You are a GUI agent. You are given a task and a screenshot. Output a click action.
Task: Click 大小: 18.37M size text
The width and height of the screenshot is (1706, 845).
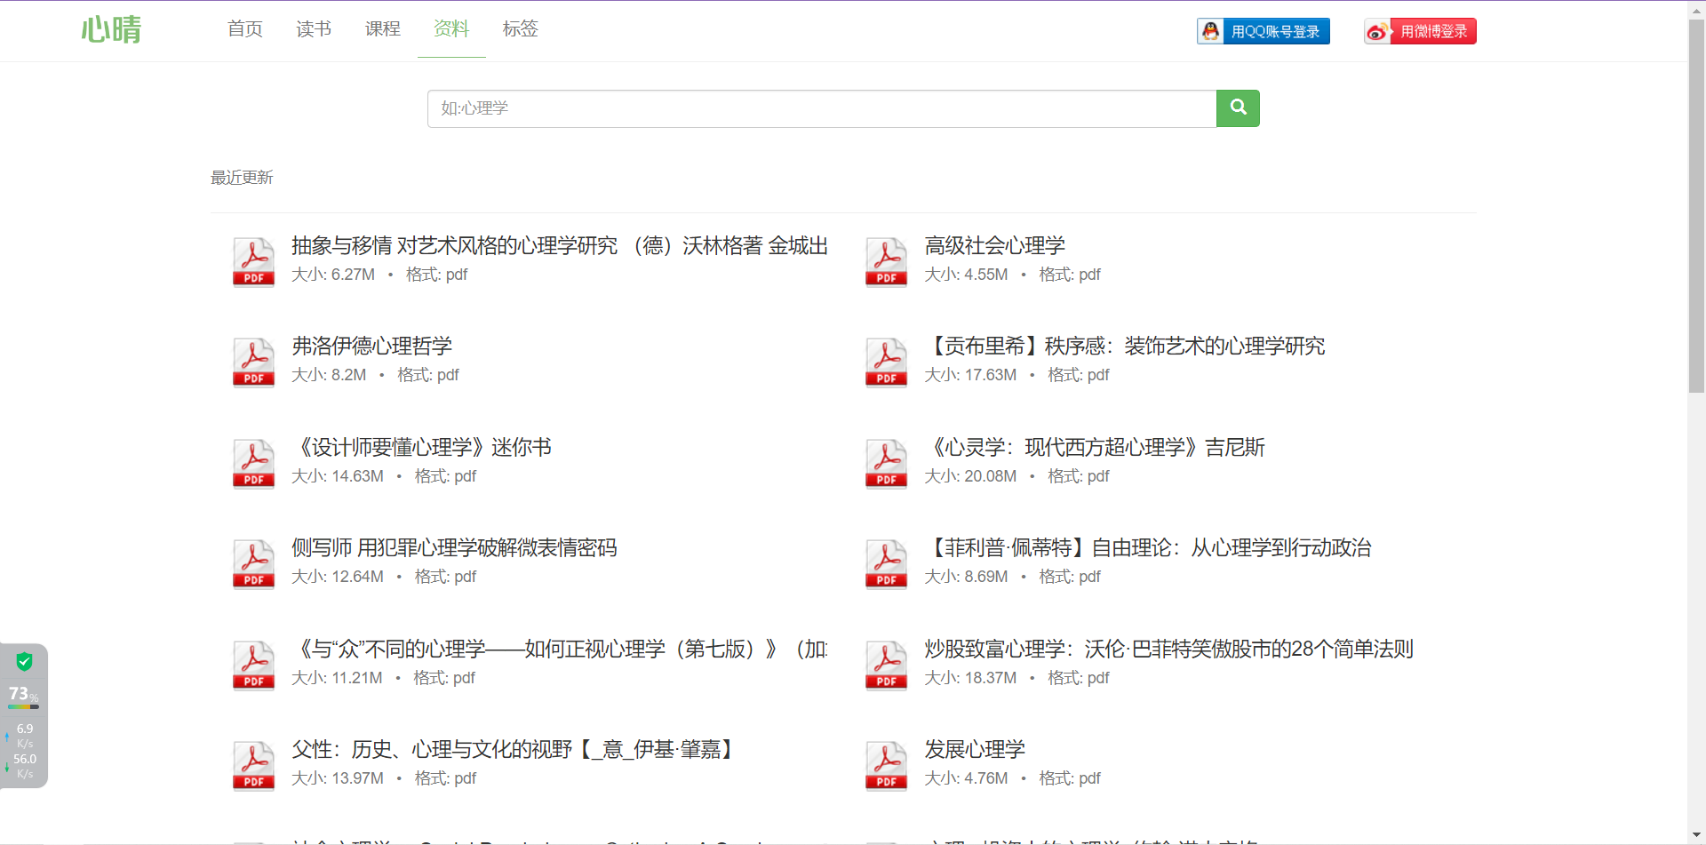point(970,678)
